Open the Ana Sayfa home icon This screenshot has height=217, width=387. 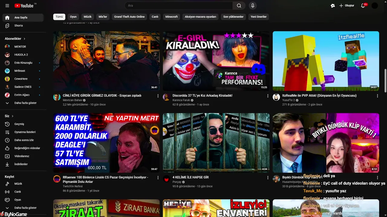point(7,17)
